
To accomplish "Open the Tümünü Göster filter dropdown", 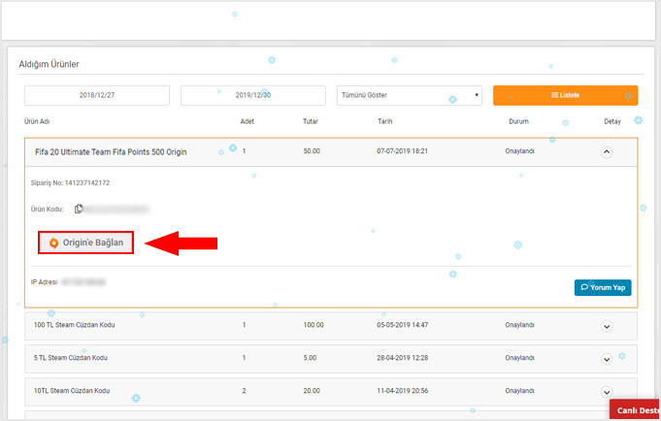I will click(409, 96).
